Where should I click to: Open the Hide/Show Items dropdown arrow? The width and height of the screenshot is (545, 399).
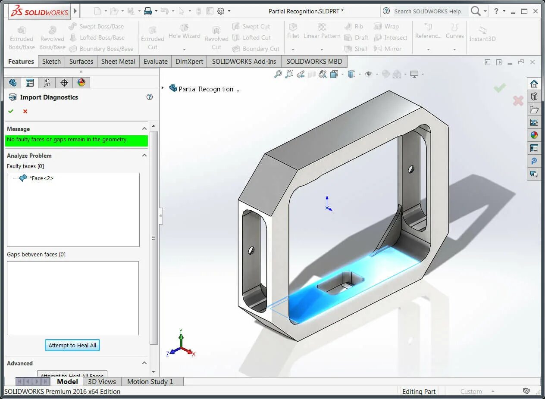[x=376, y=74]
